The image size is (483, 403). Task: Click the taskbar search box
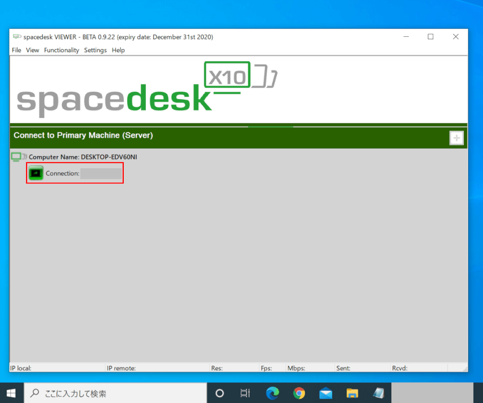[x=115, y=393]
